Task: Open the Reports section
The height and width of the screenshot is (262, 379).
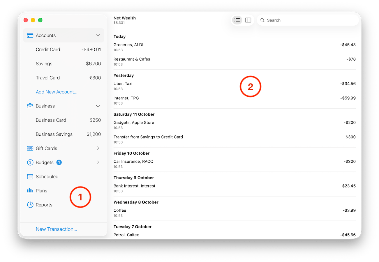Action: [64, 205]
